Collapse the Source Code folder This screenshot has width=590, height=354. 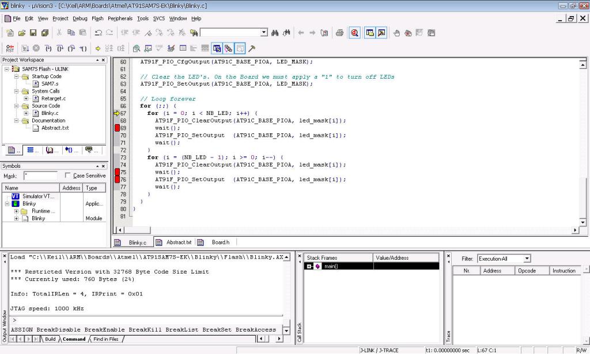tap(17, 106)
